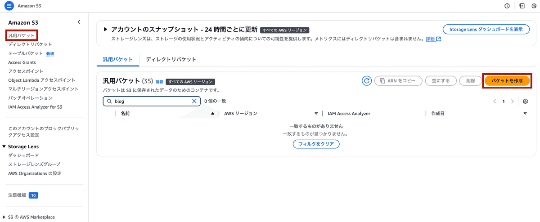
Task: Open Access Grants in the sidebar
Action: 22,62
